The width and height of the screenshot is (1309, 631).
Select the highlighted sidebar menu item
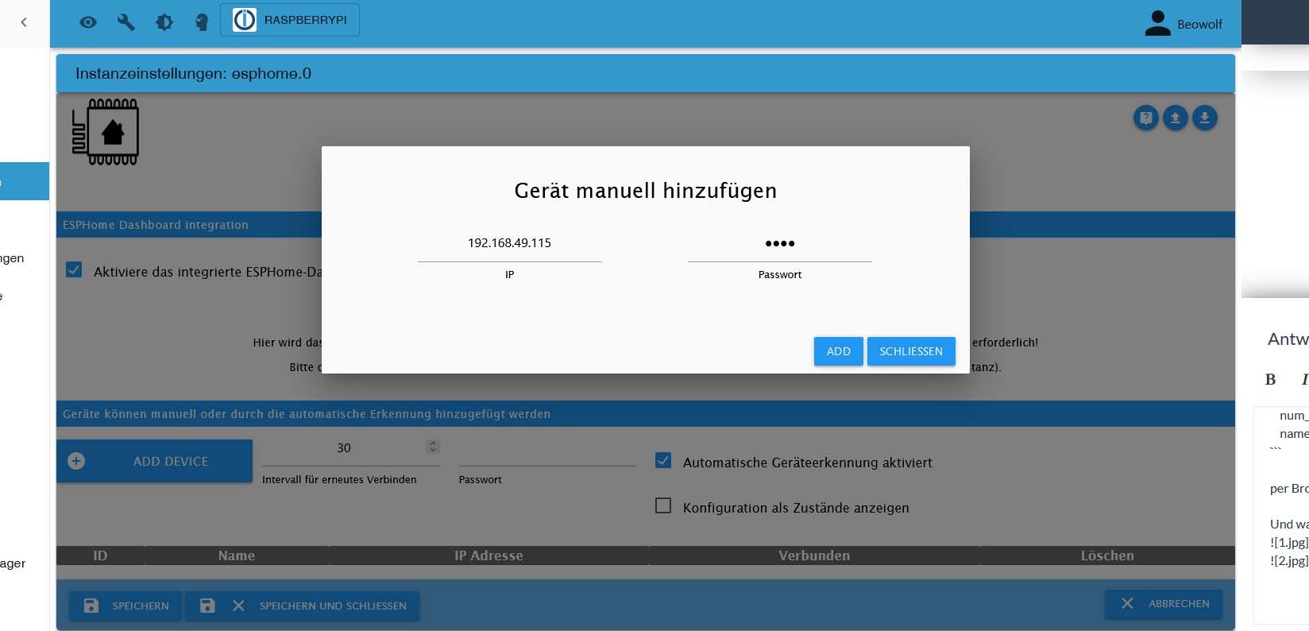(25, 181)
